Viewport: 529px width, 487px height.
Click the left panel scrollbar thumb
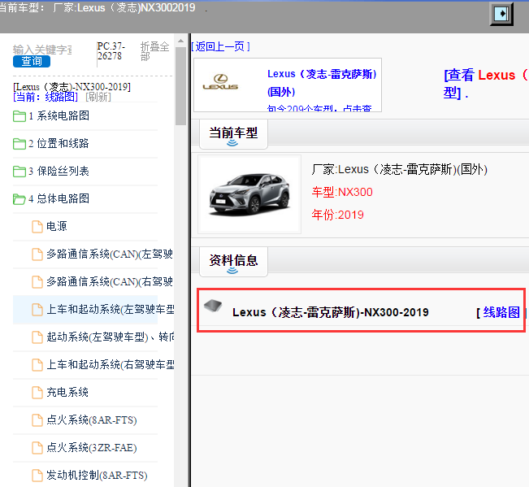(181, 85)
